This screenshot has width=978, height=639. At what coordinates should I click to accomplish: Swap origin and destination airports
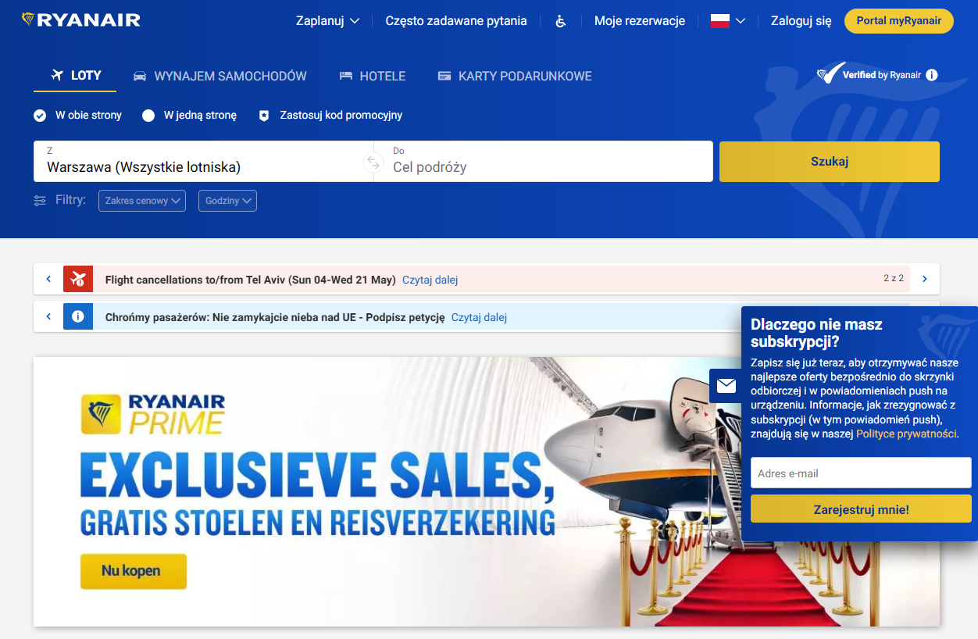pos(373,162)
